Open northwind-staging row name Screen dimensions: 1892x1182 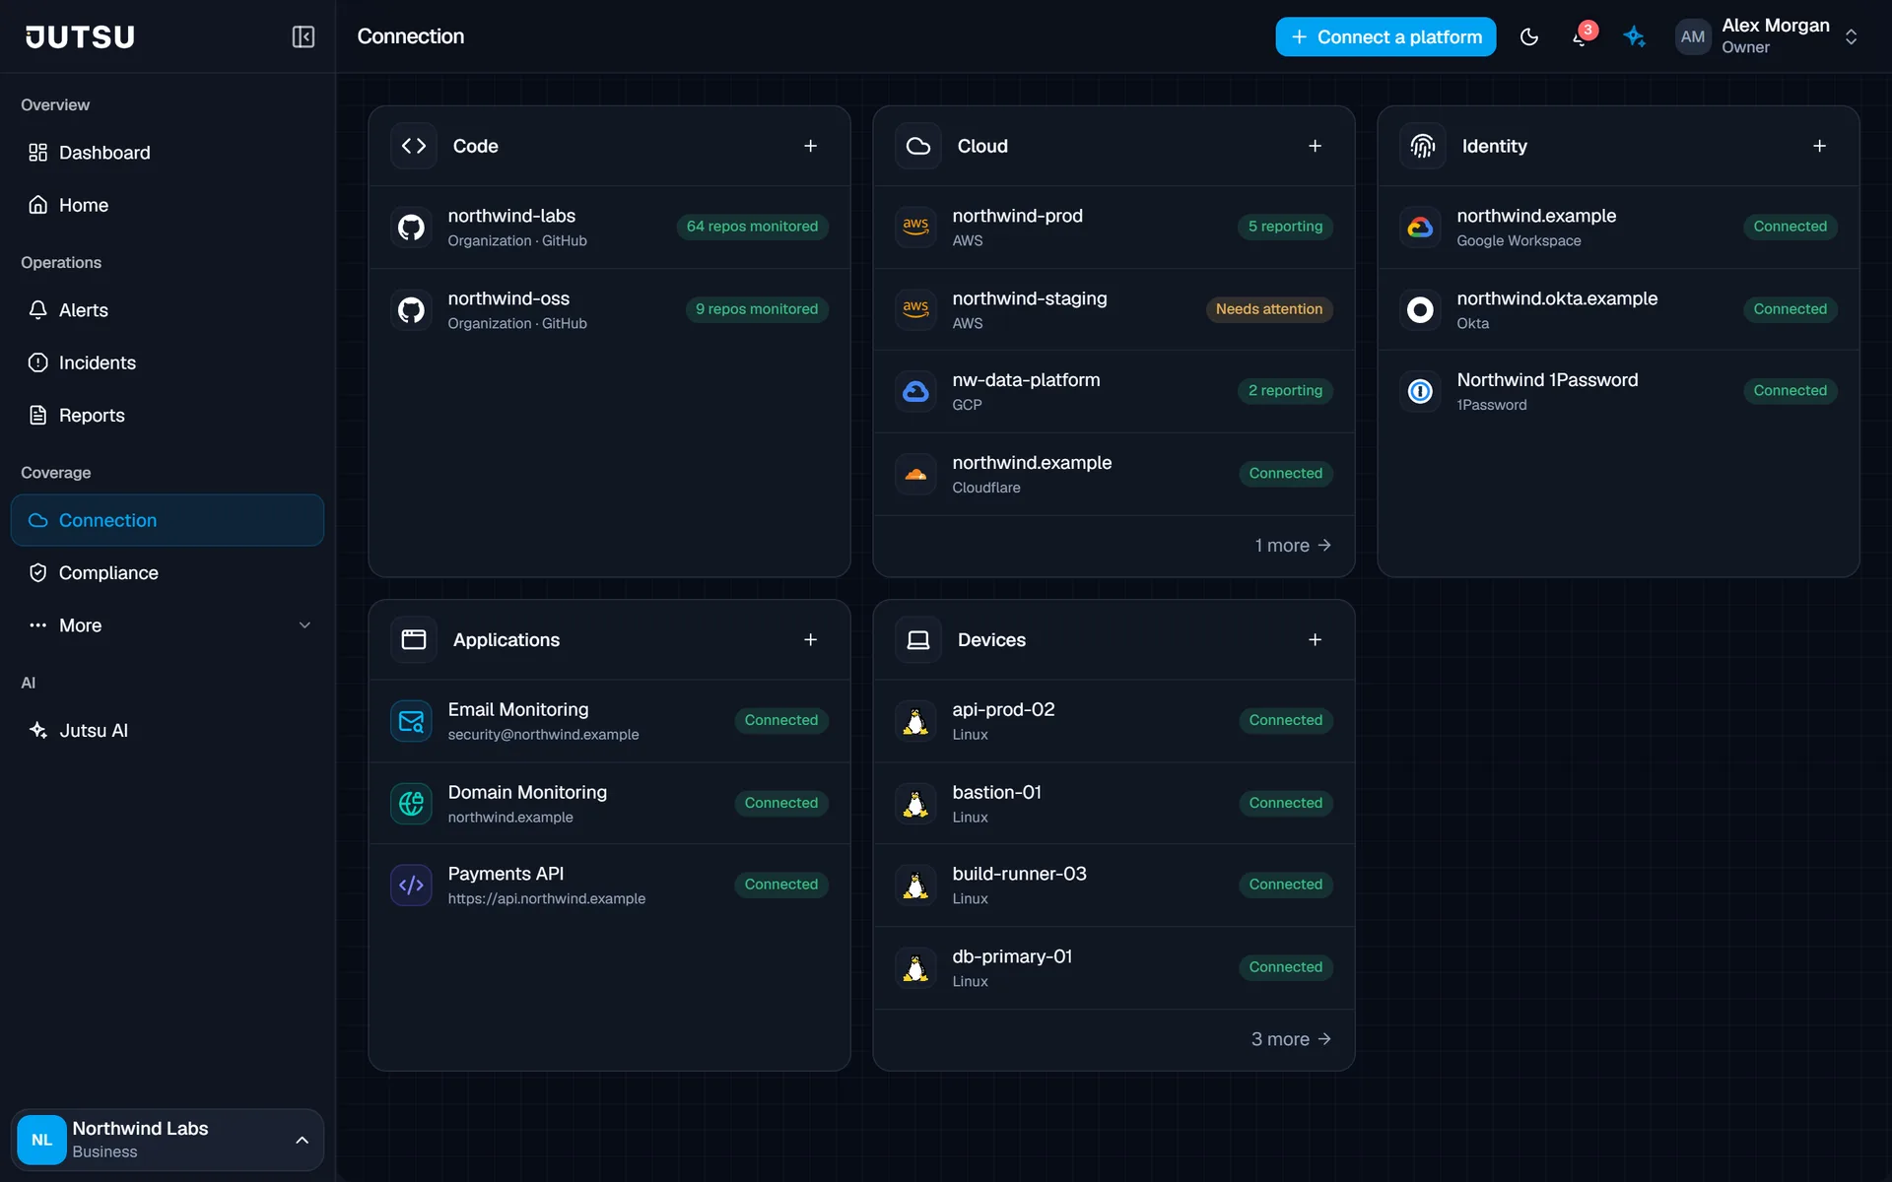click(x=1030, y=298)
